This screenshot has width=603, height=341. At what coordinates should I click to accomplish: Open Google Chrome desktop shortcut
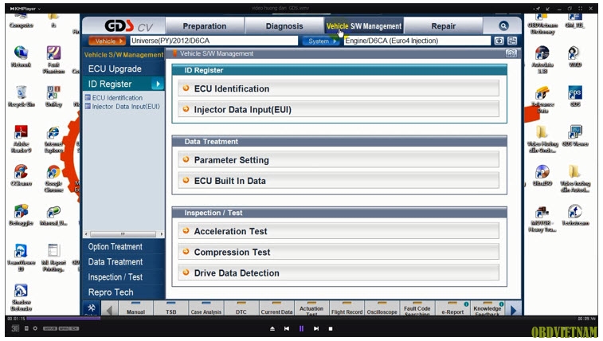pyautogui.click(x=53, y=177)
